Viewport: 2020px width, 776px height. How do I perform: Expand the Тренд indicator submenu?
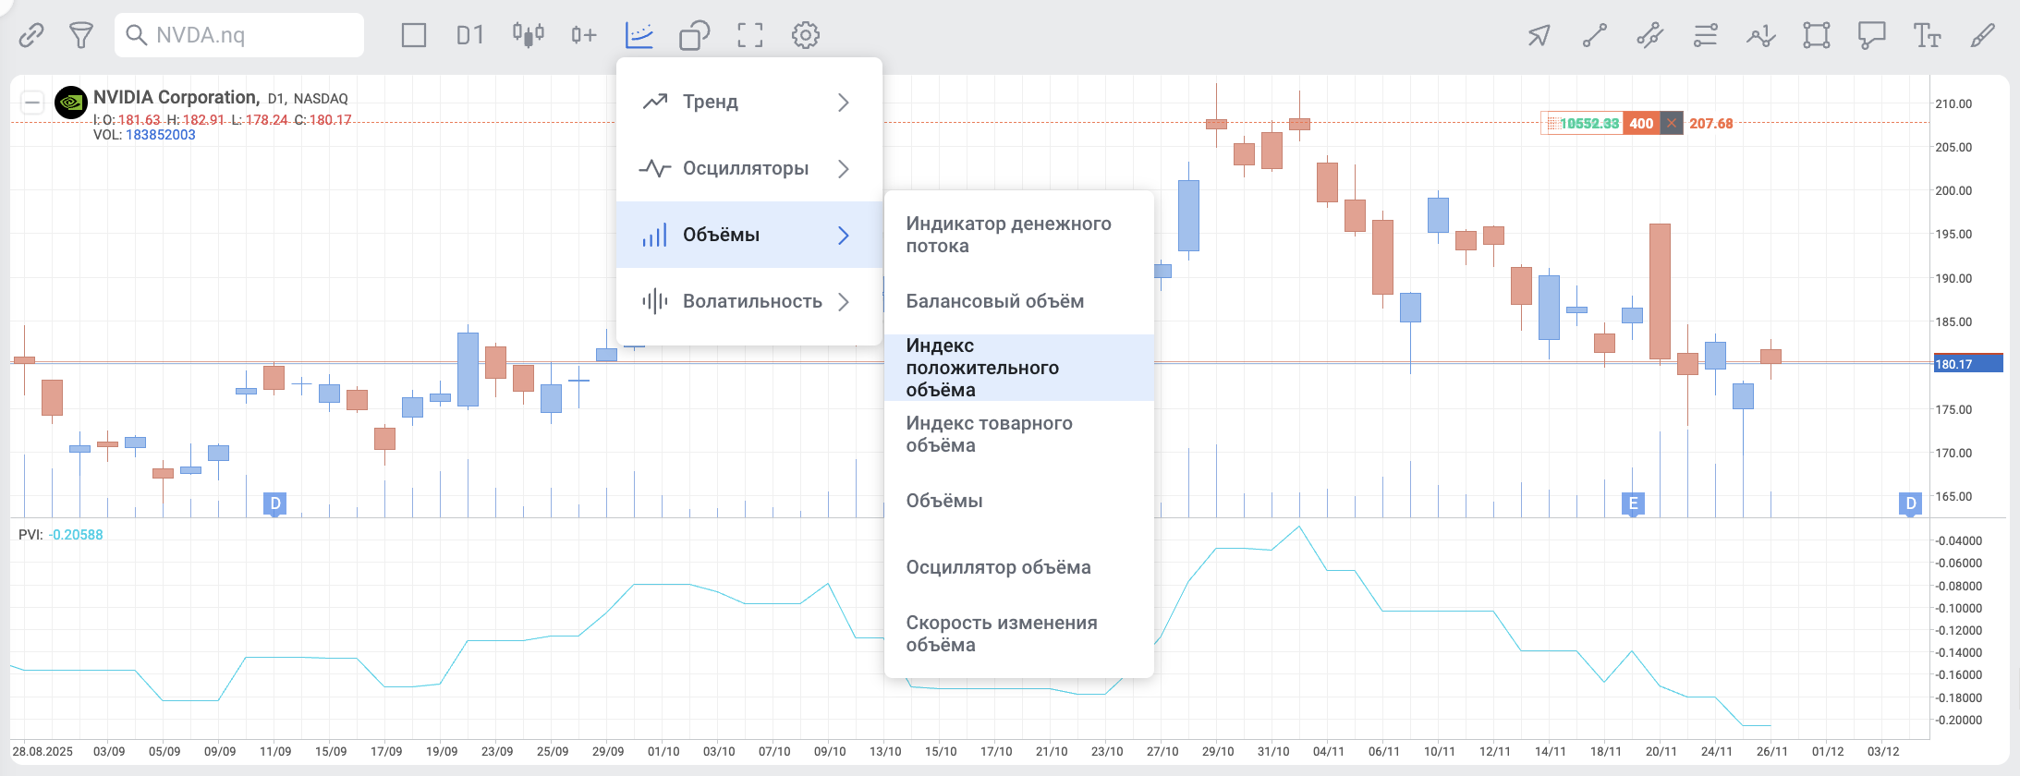point(749,102)
